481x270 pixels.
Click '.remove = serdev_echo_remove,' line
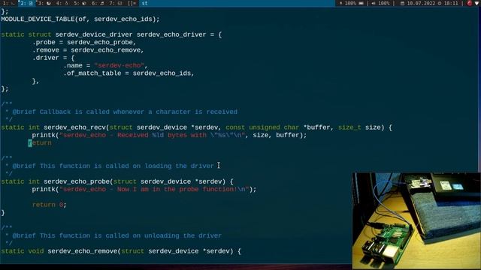click(x=88, y=50)
